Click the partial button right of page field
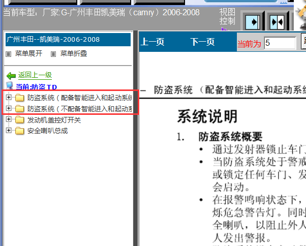Viewport: 306px width, 246px height. (x=303, y=41)
